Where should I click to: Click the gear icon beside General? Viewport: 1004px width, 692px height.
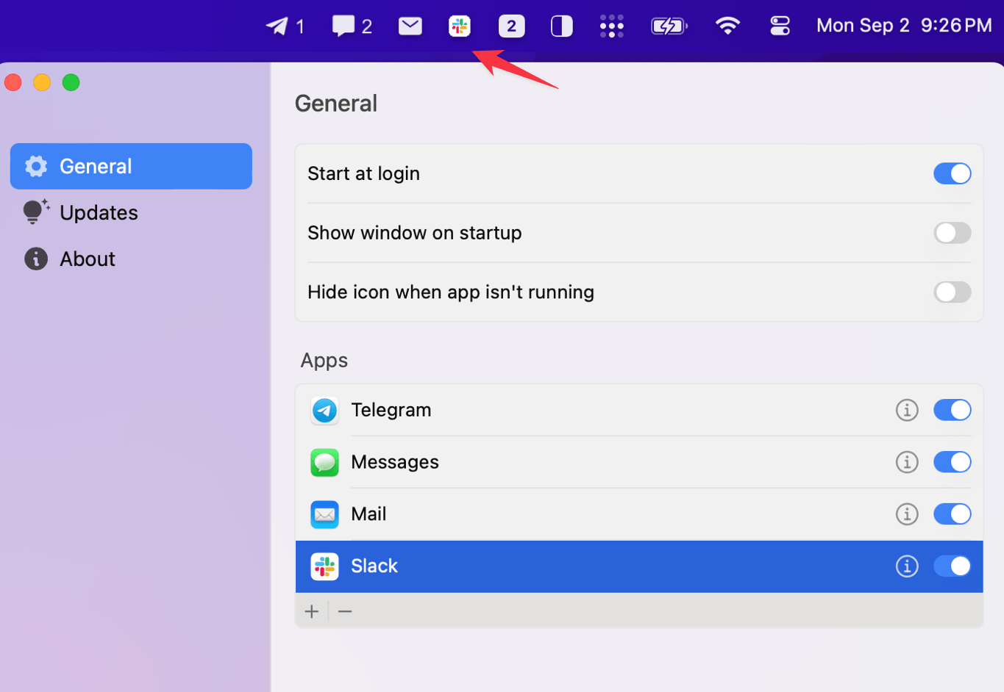(x=36, y=166)
